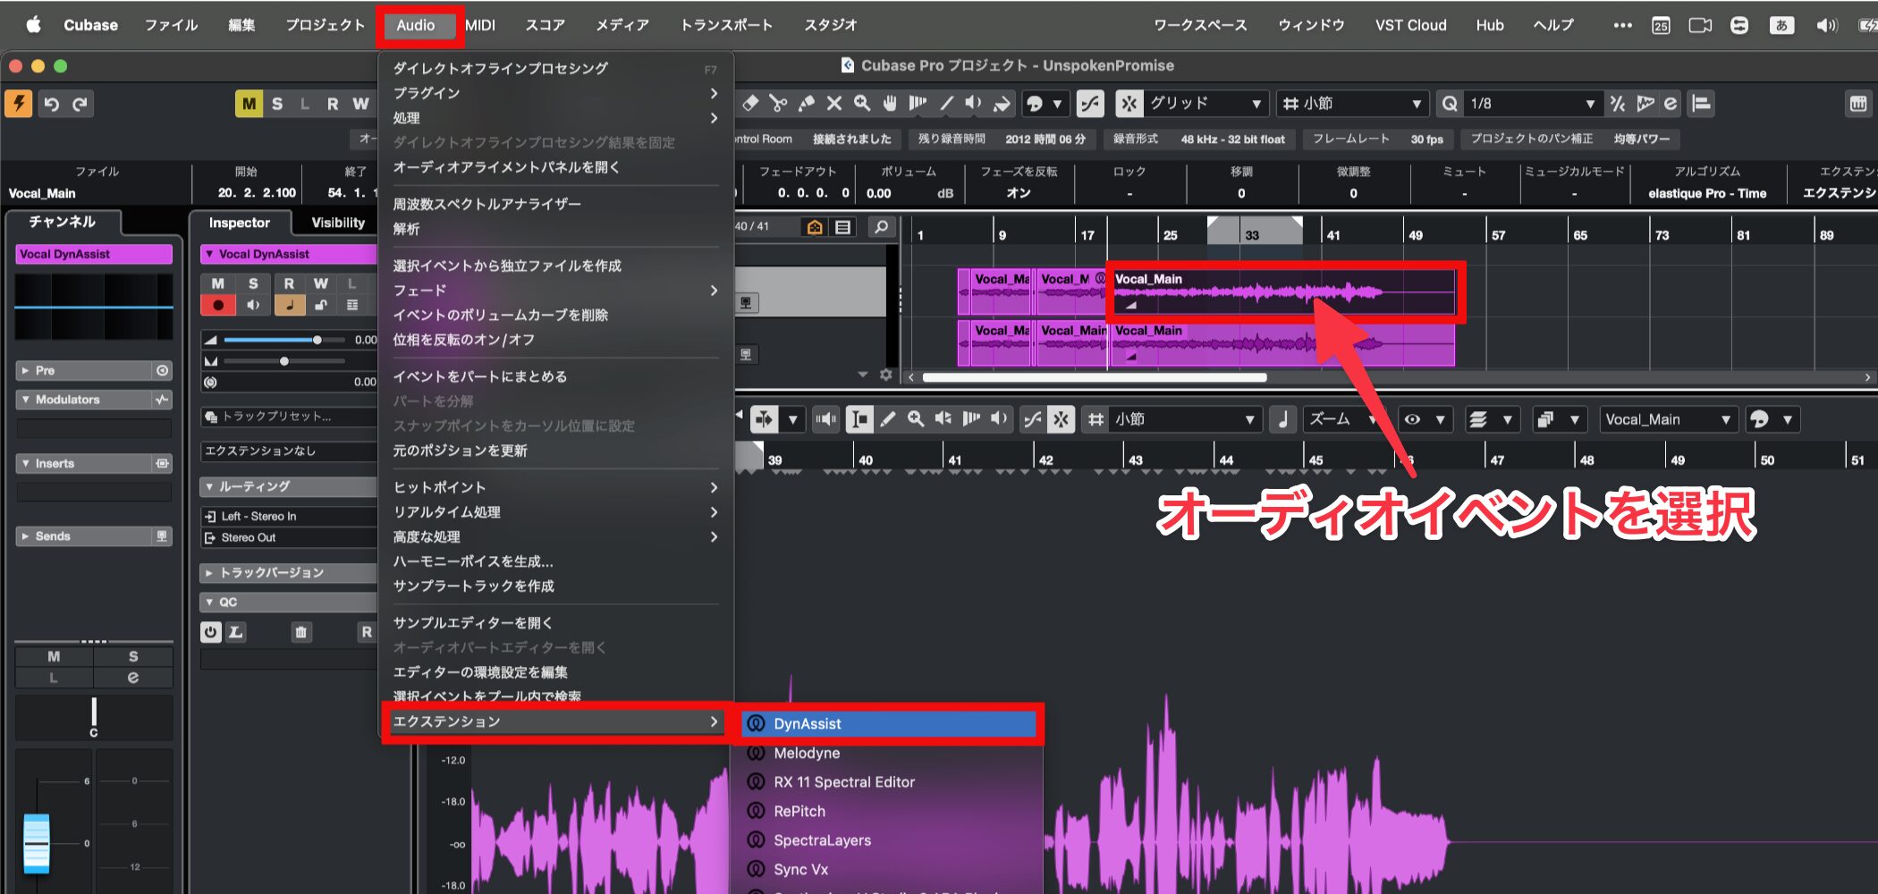Click the pencil draw tool in sample editor

[x=888, y=419]
